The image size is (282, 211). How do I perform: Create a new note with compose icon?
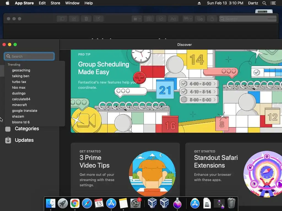tap(98, 19)
